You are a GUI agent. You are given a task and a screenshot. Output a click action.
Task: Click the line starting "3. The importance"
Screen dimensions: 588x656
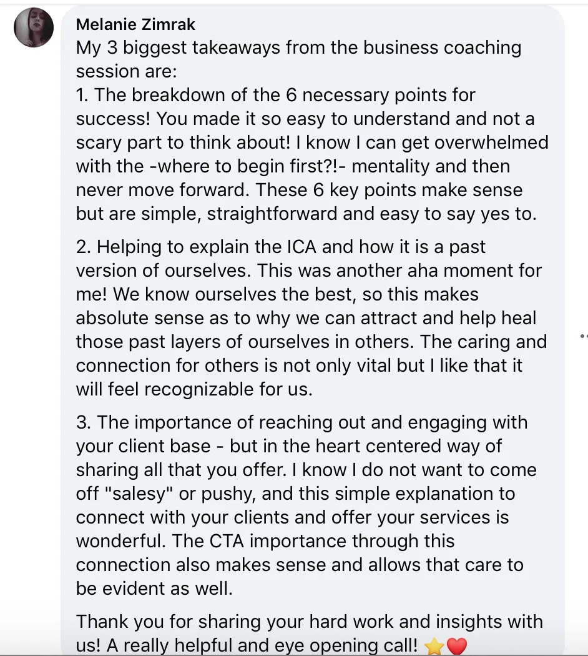[x=301, y=422]
